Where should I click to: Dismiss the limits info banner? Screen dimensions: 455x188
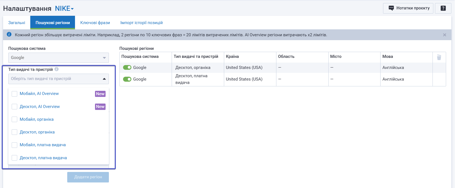pyautogui.click(x=444, y=35)
